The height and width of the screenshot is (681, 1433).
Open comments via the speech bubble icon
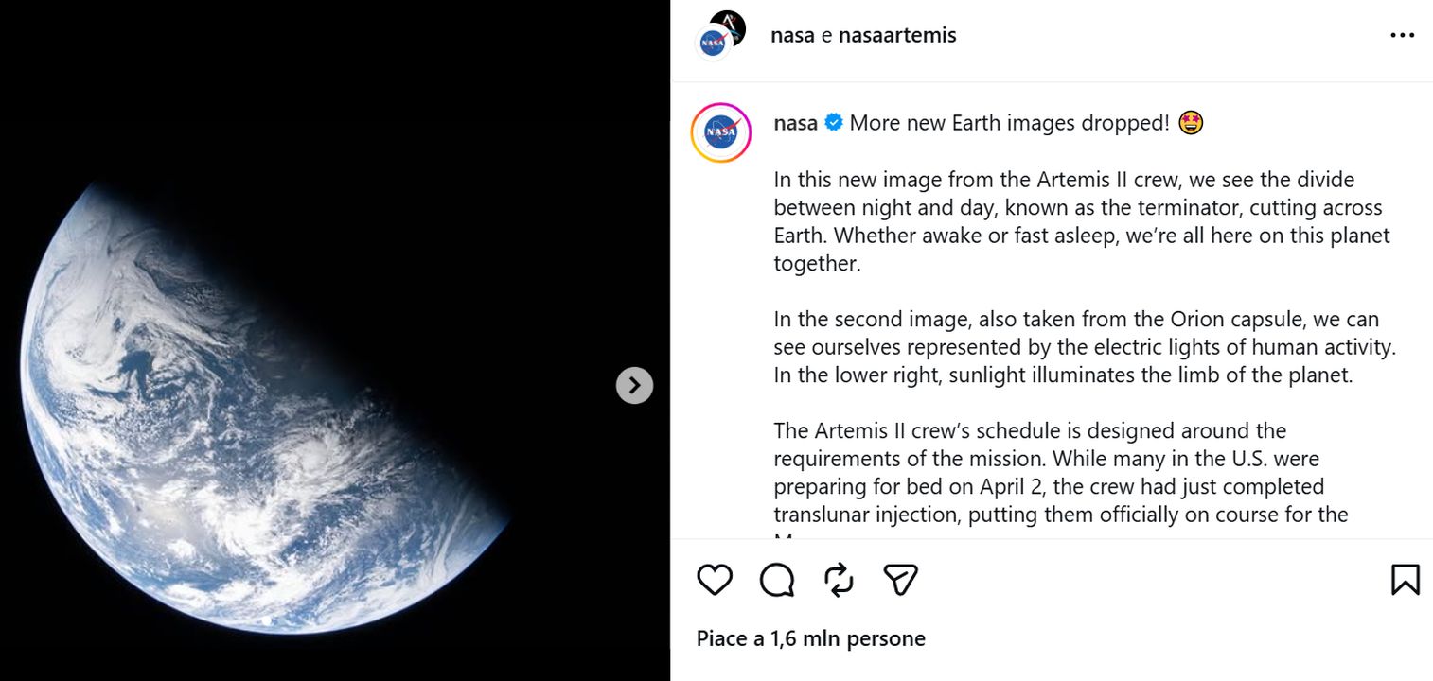point(777,580)
